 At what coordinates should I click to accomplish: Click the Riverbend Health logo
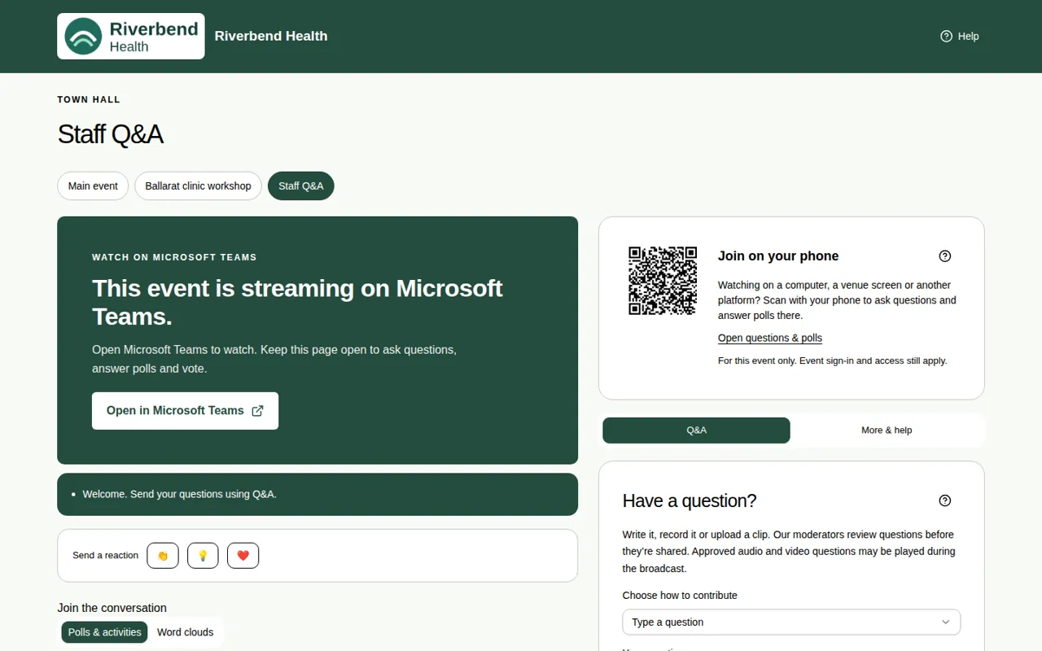coord(131,37)
